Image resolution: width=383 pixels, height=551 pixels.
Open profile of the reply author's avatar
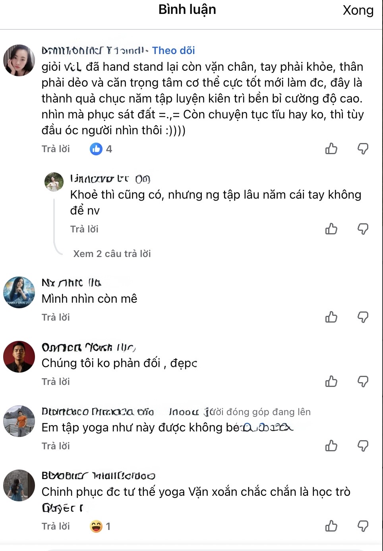54,182
